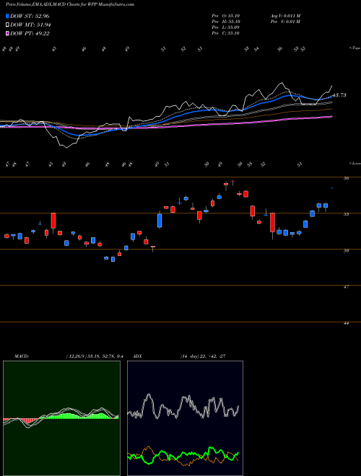Select the 'DOW MT: 51.94' legend label
The height and width of the screenshot is (476, 361).
click(x=30, y=25)
